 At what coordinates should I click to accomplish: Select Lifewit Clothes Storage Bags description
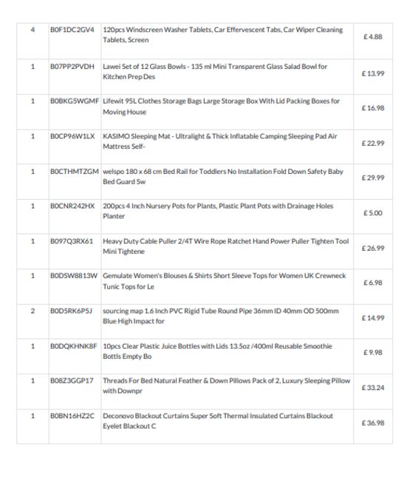[x=222, y=107]
